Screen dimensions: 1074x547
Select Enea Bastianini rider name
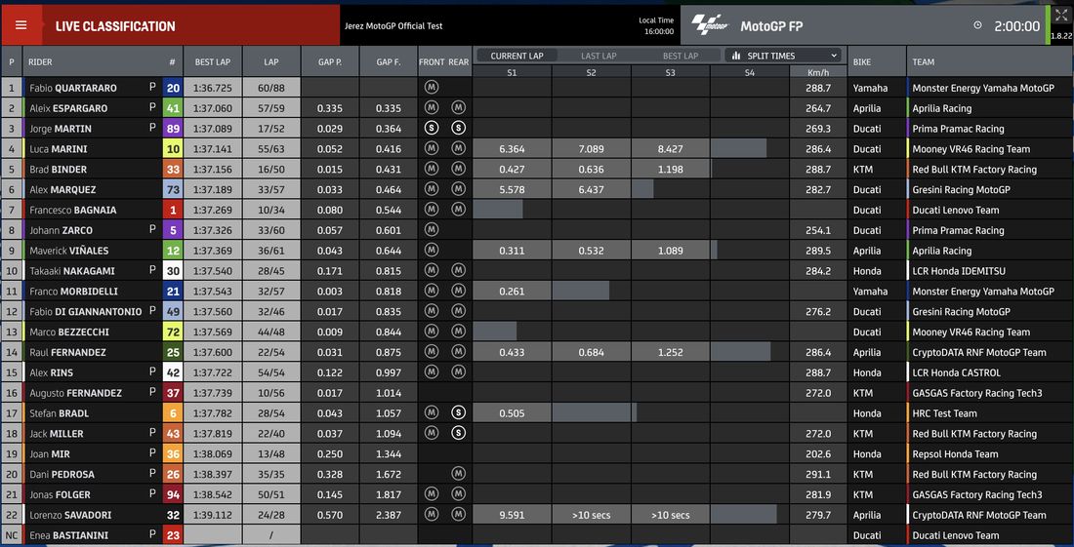click(x=69, y=534)
